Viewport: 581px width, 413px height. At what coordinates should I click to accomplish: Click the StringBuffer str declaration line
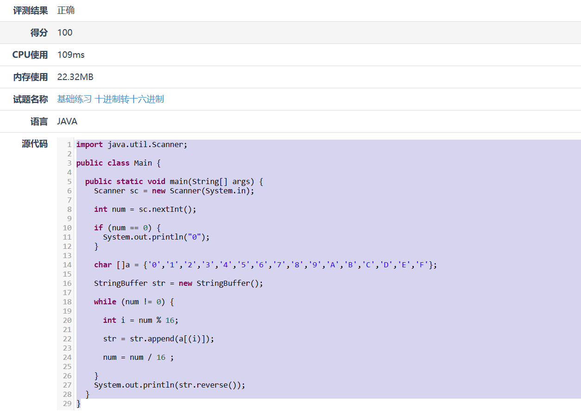[x=178, y=284]
